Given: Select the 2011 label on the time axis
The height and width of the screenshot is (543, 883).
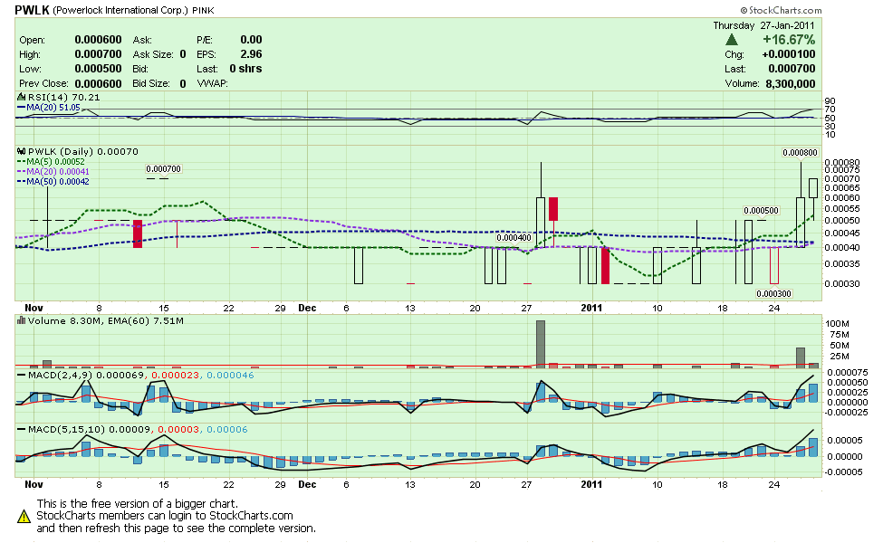Looking at the screenshot, I should [x=592, y=308].
